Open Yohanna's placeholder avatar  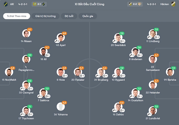[x=61, y=107]
